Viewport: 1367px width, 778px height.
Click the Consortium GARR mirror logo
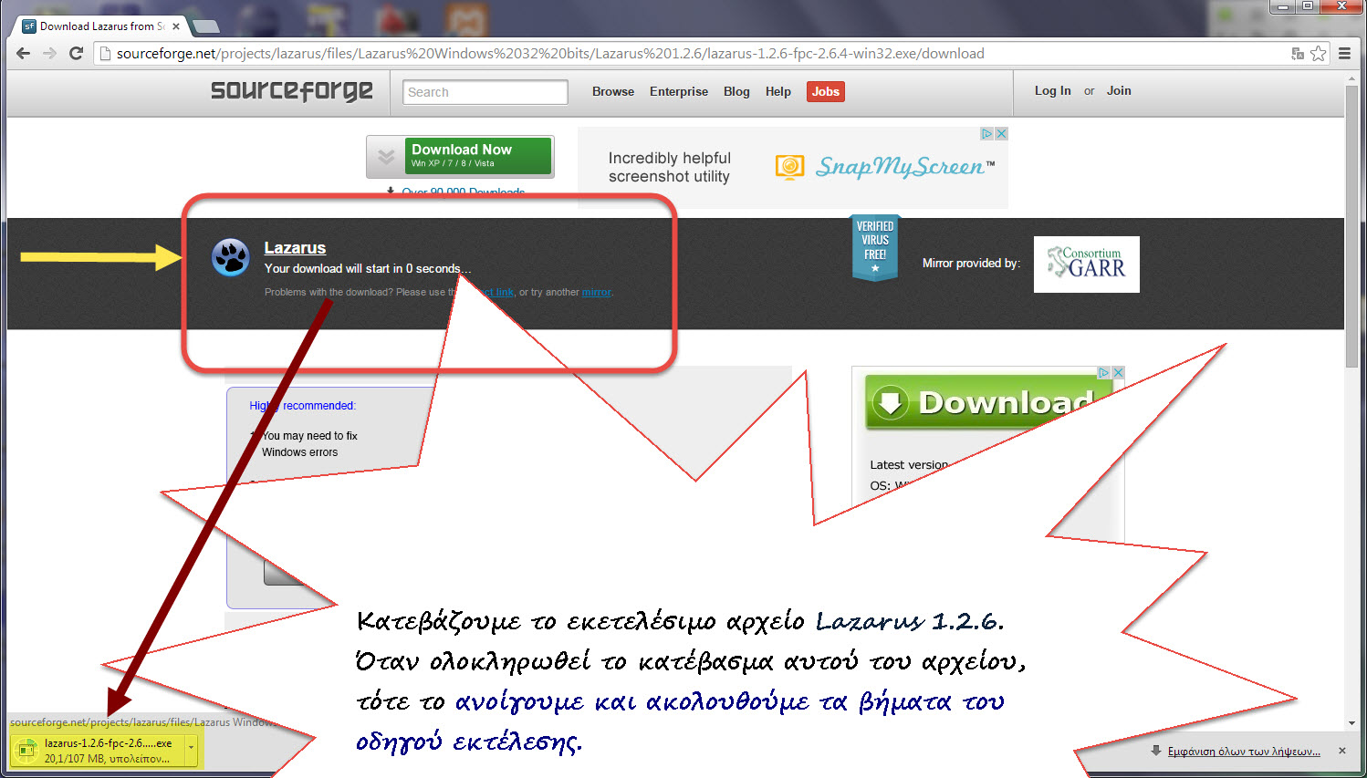(1087, 265)
